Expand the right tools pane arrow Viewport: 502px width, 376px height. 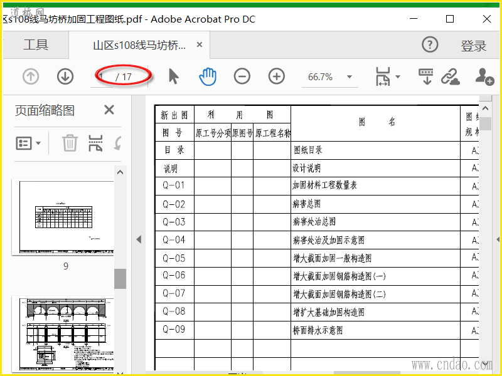[498, 239]
